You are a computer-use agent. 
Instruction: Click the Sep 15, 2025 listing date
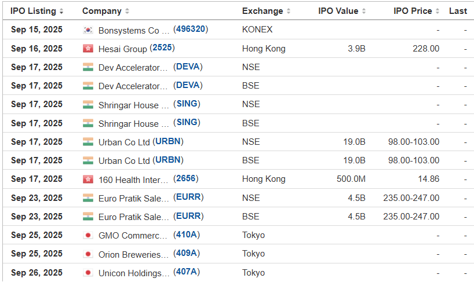[x=37, y=30]
